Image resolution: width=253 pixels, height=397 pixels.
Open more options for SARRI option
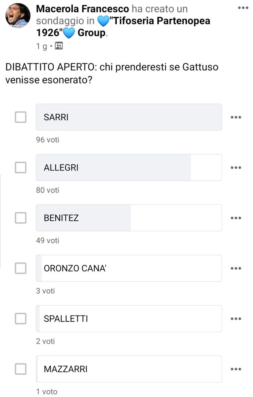pos(236,118)
